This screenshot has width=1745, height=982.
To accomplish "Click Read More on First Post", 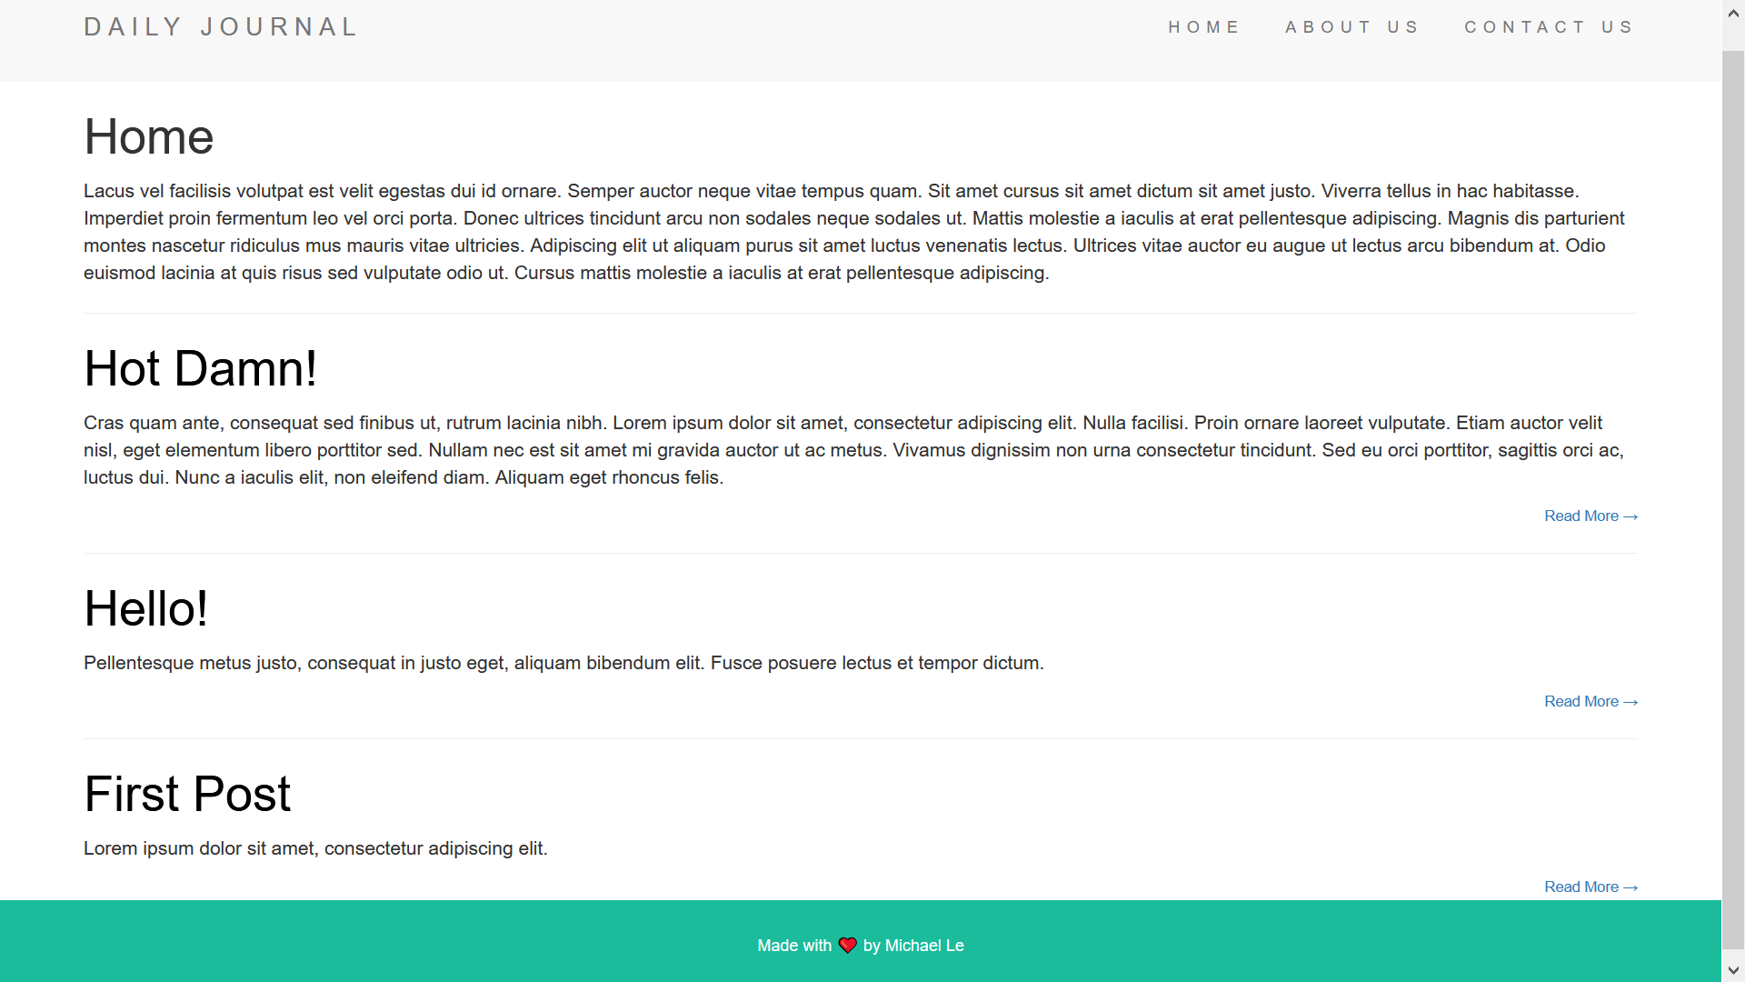I will (1590, 887).
